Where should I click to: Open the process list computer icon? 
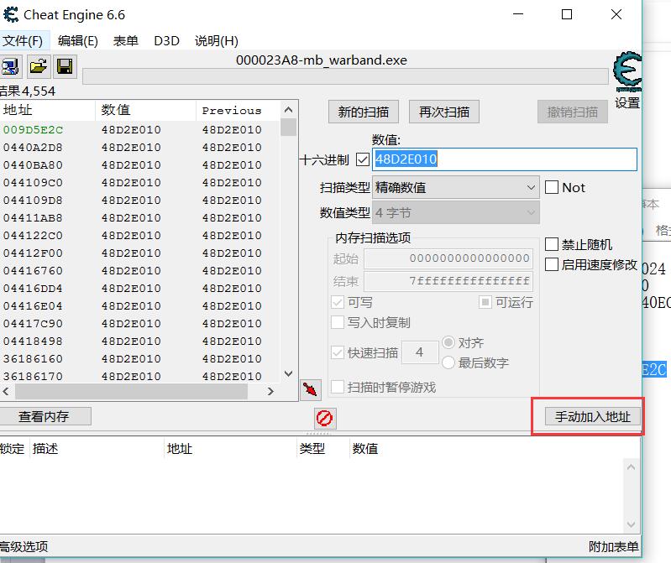10,66
